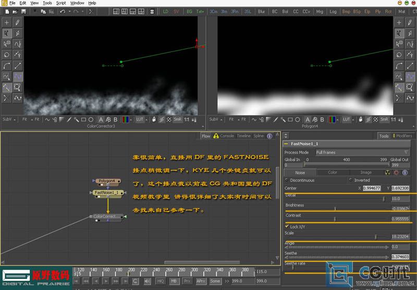417x290 pixels.
Task: Click the info icon beside the Spline tab
Action: 269,136
